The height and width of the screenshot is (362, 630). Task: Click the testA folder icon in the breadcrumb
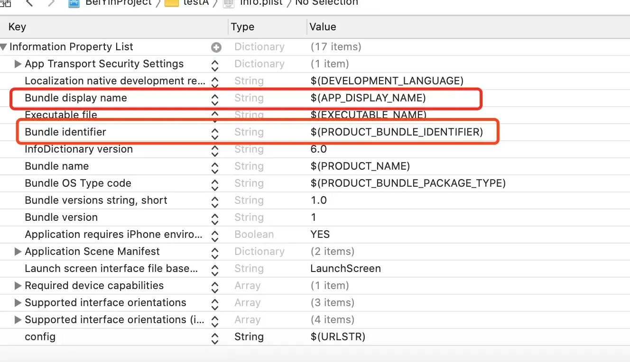[x=171, y=3]
